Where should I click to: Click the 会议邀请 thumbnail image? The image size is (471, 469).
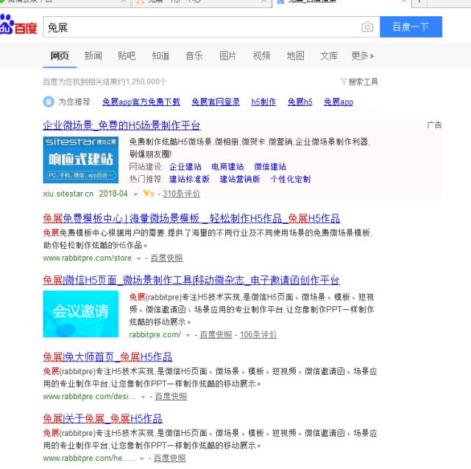pos(80,314)
